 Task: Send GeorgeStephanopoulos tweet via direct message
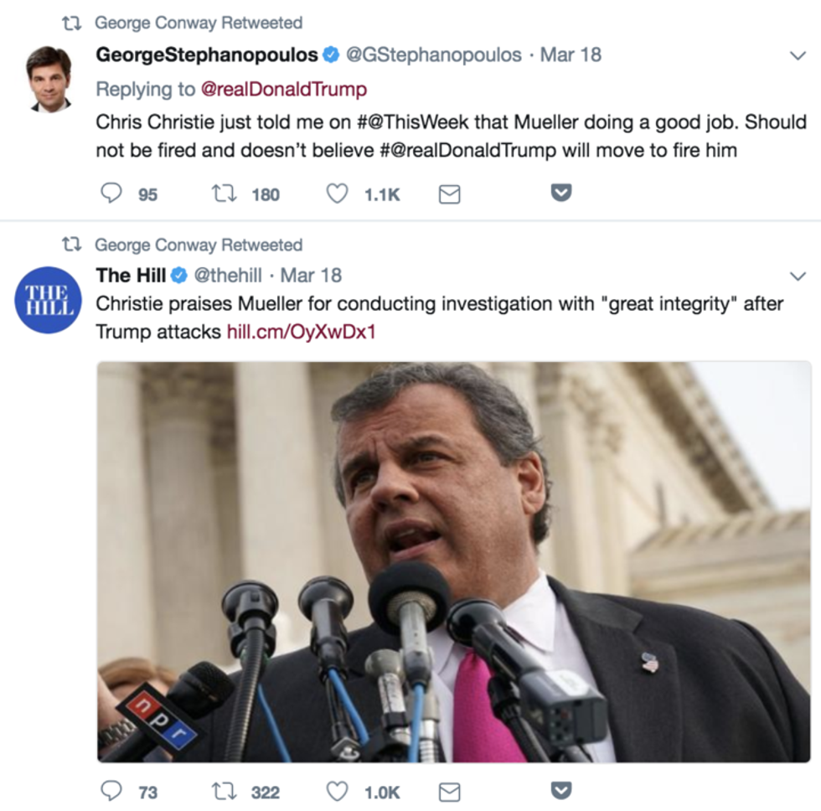pyautogui.click(x=450, y=194)
